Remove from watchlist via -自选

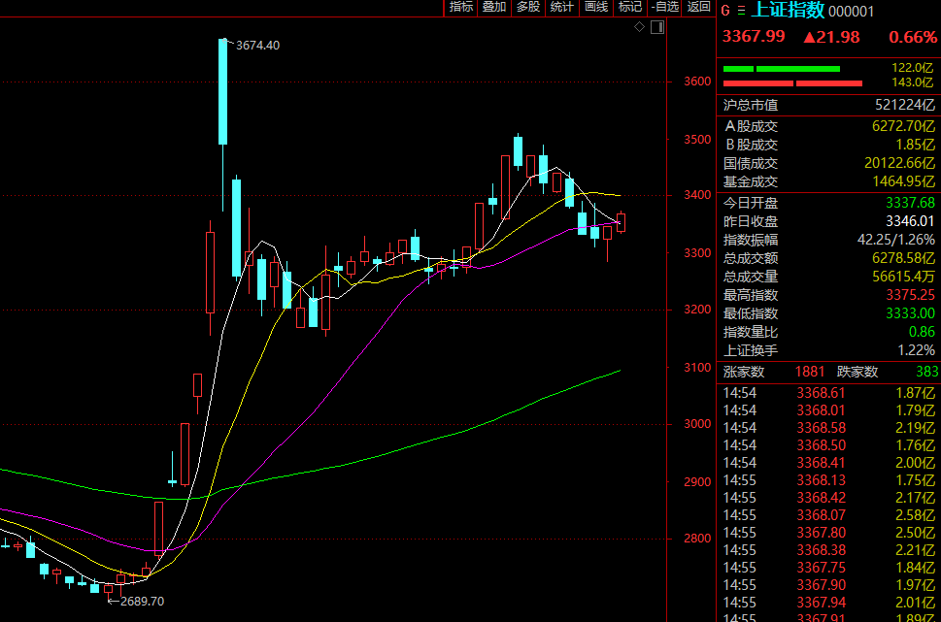664,7
